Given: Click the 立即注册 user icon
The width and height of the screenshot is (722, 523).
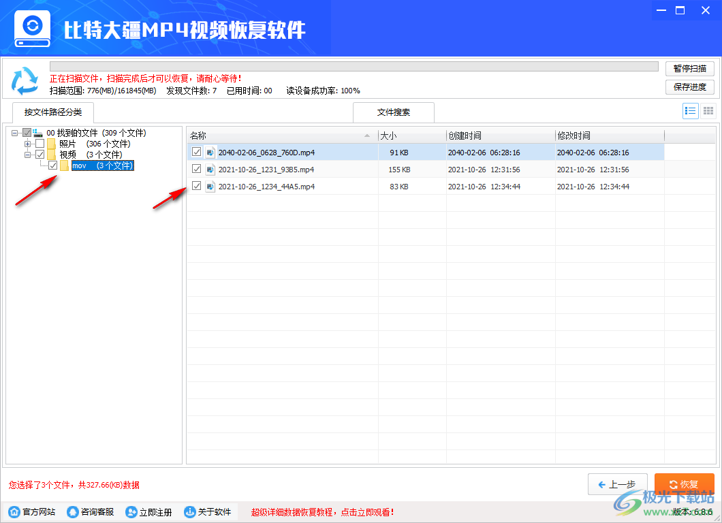Looking at the screenshot, I should [131, 512].
